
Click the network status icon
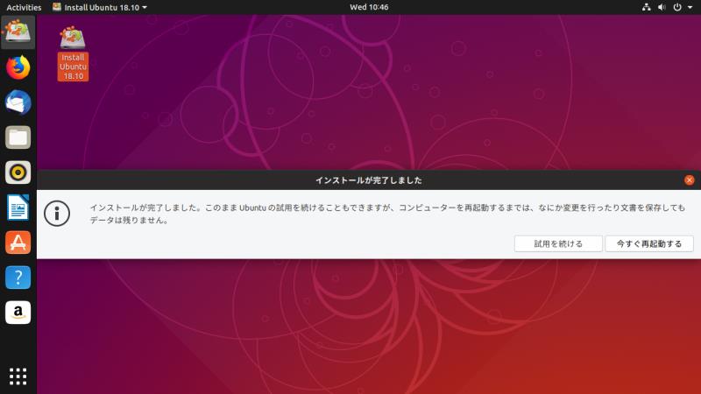(x=646, y=7)
